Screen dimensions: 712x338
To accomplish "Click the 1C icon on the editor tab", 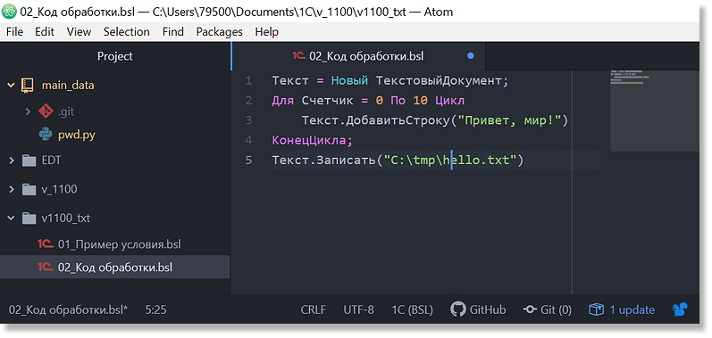I will (298, 55).
